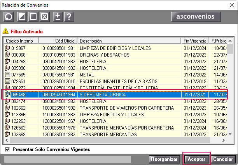238x165 pixels.
Task: Click the document icon of row 126562
Action: click(x=7, y=128)
